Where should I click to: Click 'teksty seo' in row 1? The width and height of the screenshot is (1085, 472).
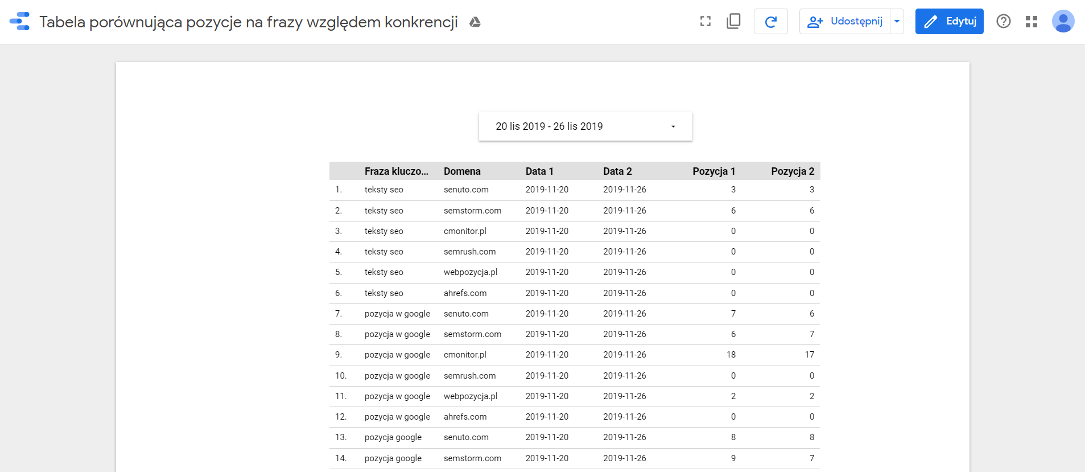(x=383, y=190)
